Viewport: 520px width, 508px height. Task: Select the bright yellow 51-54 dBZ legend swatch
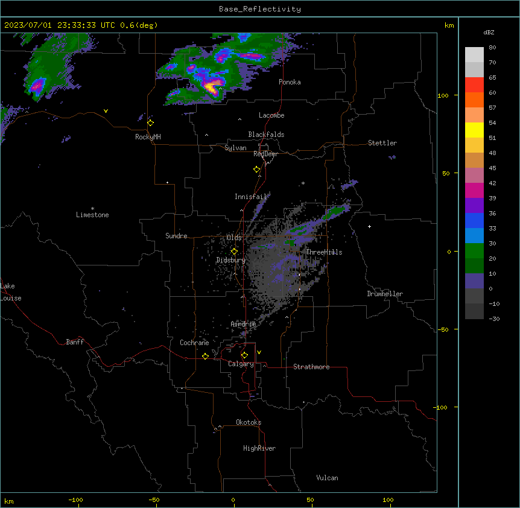click(474, 130)
